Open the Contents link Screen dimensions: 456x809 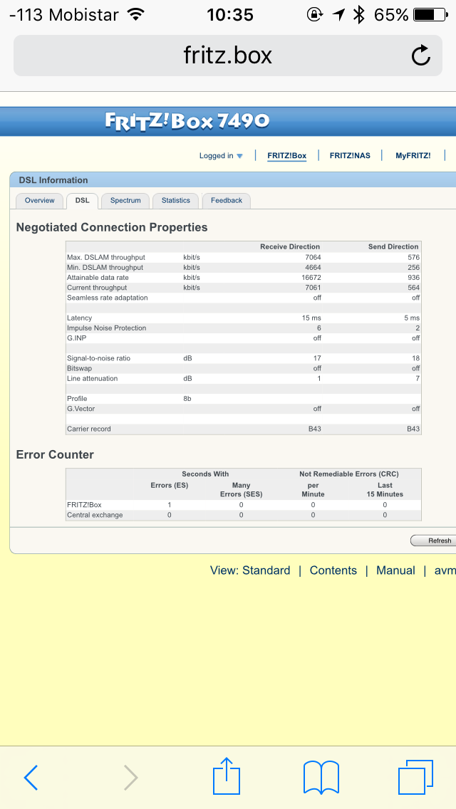point(333,570)
